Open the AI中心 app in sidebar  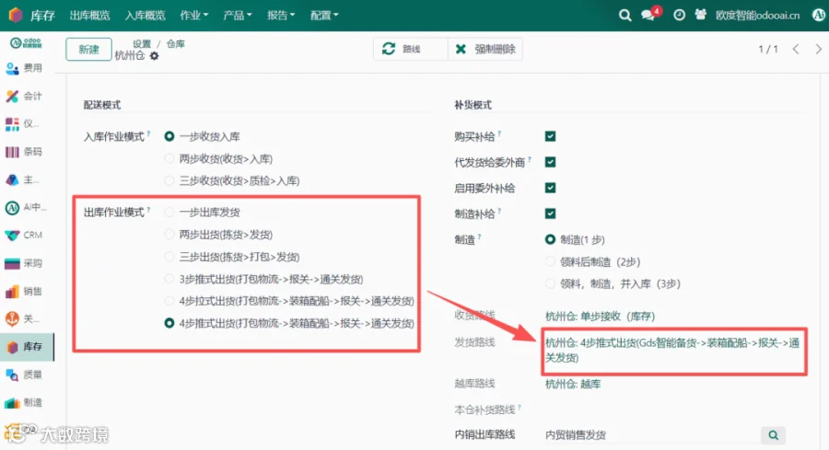(x=26, y=208)
